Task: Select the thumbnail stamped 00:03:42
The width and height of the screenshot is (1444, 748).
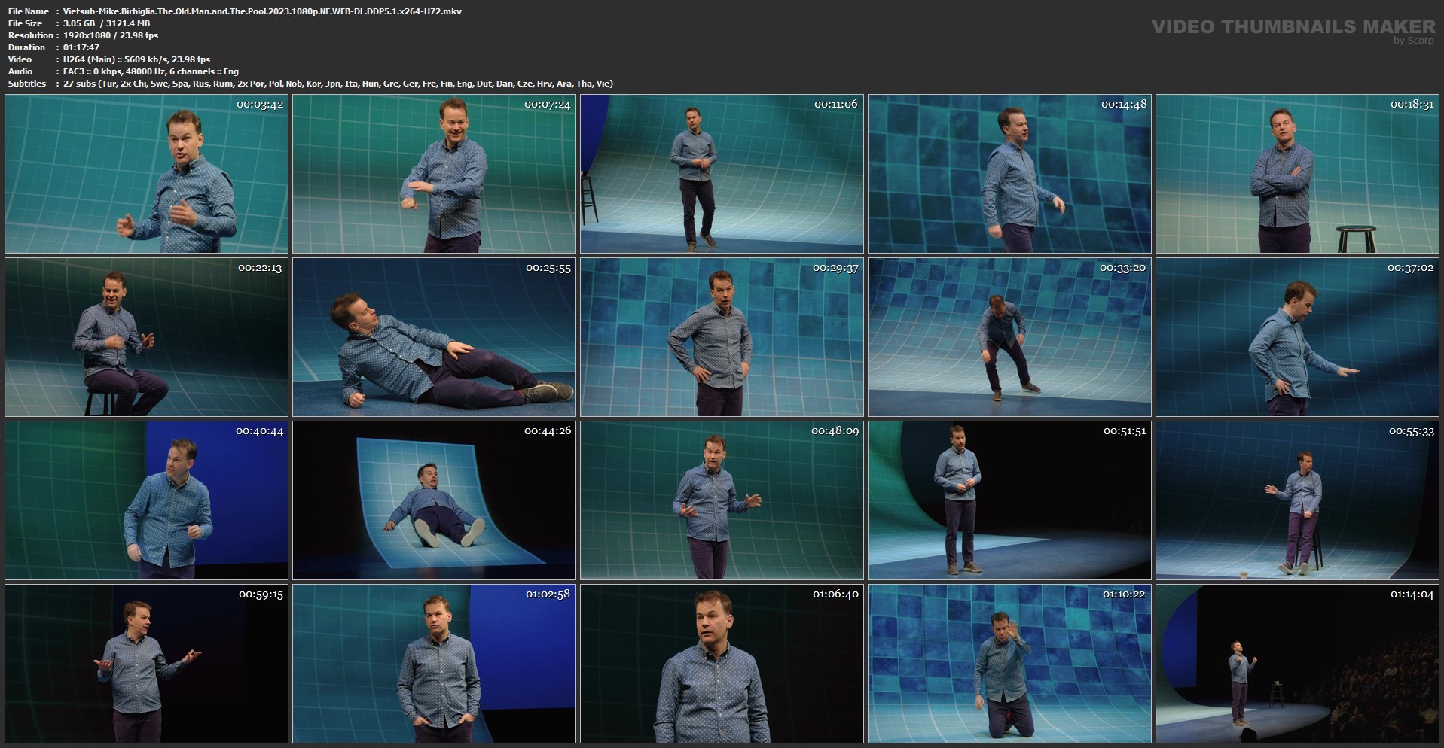Action: [x=147, y=174]
